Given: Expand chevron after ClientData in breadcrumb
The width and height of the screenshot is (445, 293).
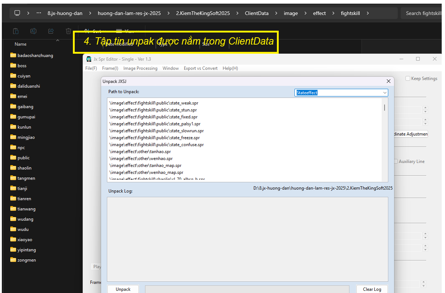Looking at the screenshot, I should (x=276, y=13).
